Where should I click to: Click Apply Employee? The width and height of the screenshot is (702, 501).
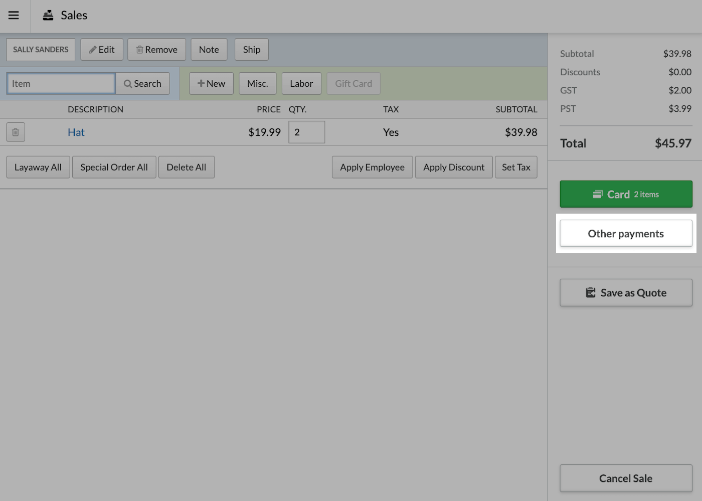(372, 168)
